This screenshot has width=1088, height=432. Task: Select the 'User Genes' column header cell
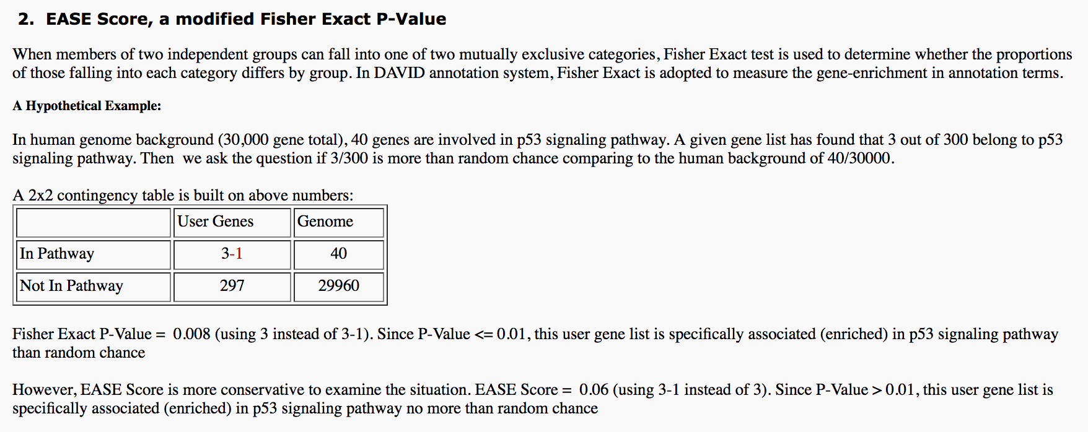pos(232,222)
